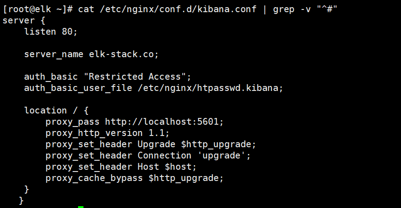Click the Upgrade $http_upgrade header line
Image resolution: width=401 pixels, height=208 pixels.
pyautogui.click(x=151, y=144)
